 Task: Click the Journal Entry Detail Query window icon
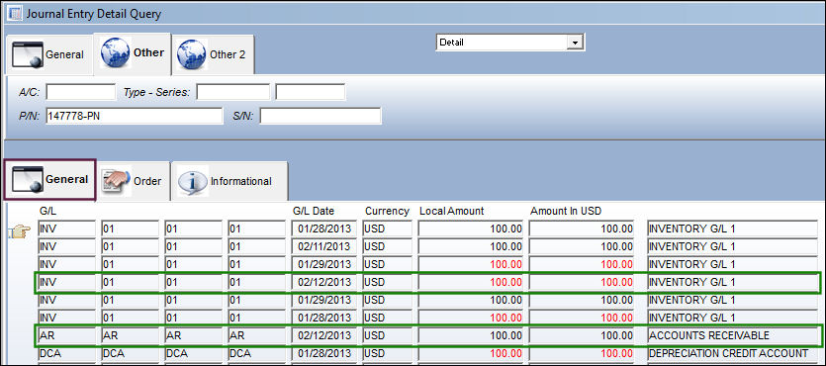(x=15, y=13)
